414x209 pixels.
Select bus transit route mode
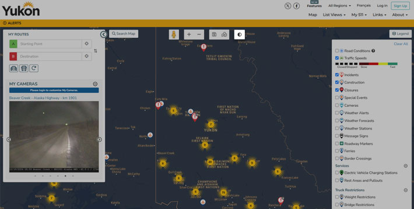(24, 69)
